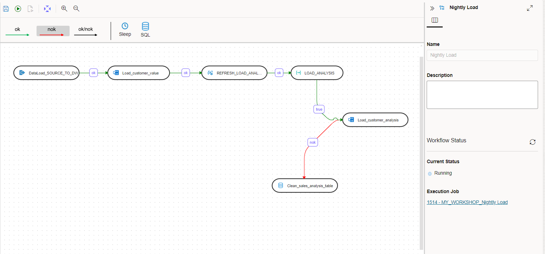Select the REFRESH_LOAD_ANAL... variable node
This screenshot has width=545, height=254.
tap(235, 73)
